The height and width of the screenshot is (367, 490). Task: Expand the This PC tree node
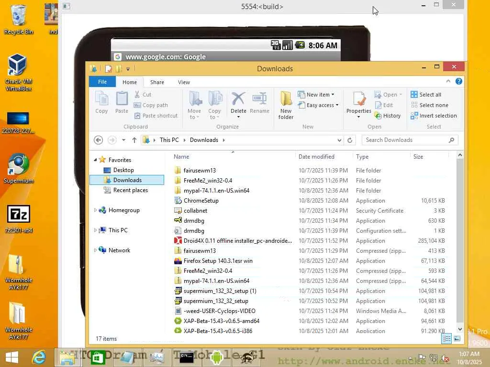click(x=95, y=230)
